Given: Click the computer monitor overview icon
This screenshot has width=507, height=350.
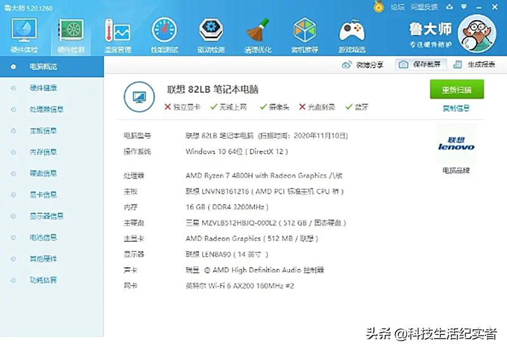Looking at the screenshot, I should (139, 97).
